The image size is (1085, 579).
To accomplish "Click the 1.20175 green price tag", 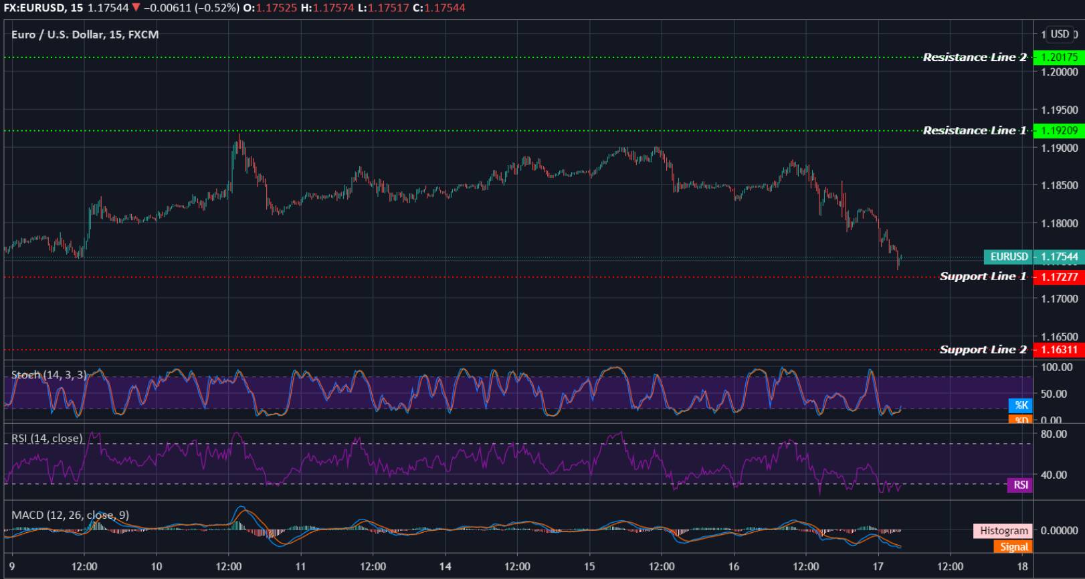I will (x=1059, y=57).
